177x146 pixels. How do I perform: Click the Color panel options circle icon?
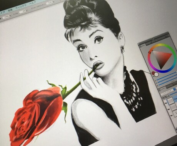pos(140,46)
